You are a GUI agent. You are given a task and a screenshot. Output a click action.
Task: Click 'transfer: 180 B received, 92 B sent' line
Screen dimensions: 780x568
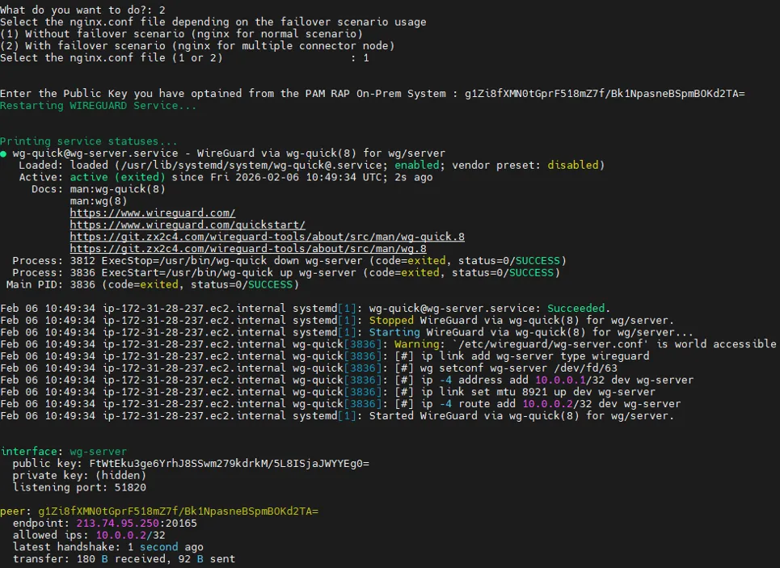coord(124,559)
